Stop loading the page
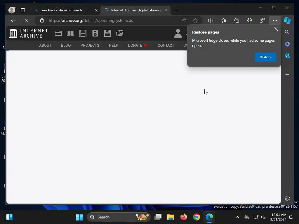The height and width of the screenshot is (224, 299). pos(26,20)
